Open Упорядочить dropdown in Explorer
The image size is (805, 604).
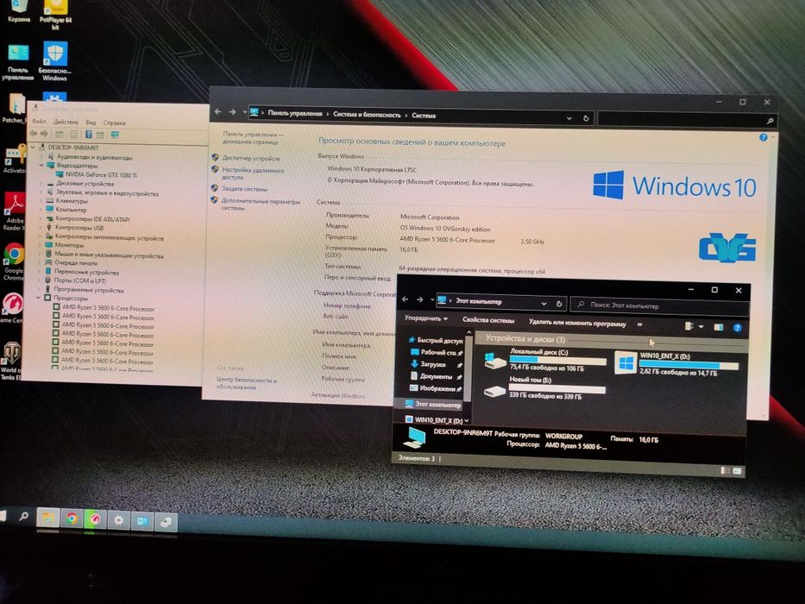[425, 318]
